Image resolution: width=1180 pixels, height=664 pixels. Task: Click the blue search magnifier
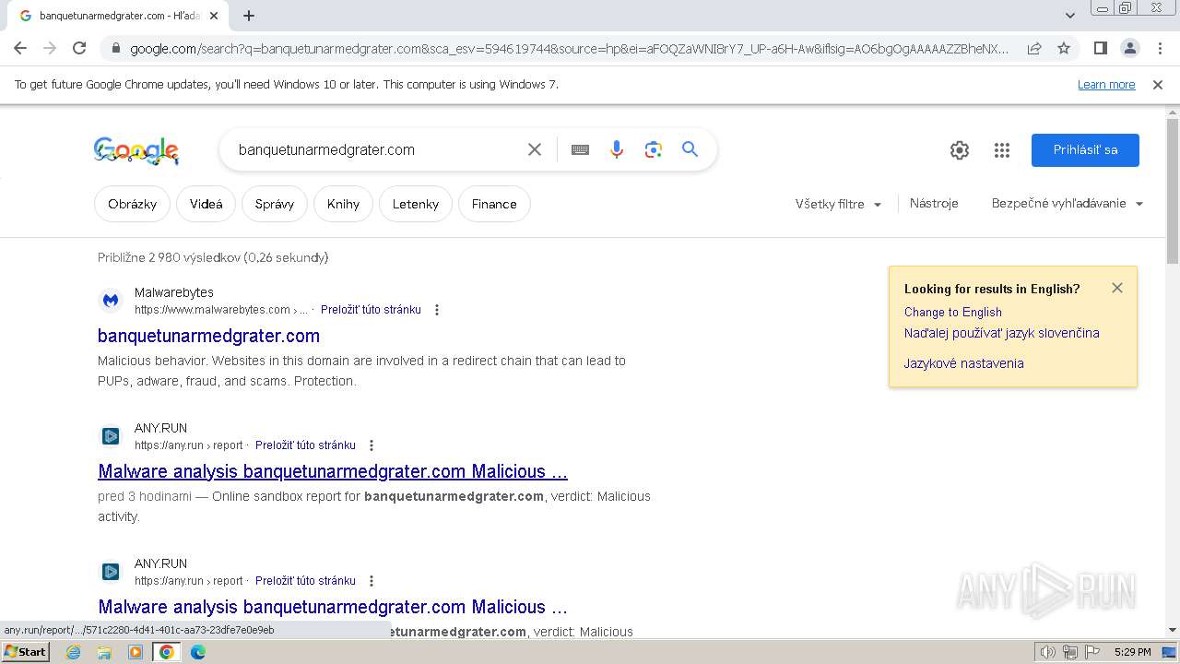click(690, 149)
